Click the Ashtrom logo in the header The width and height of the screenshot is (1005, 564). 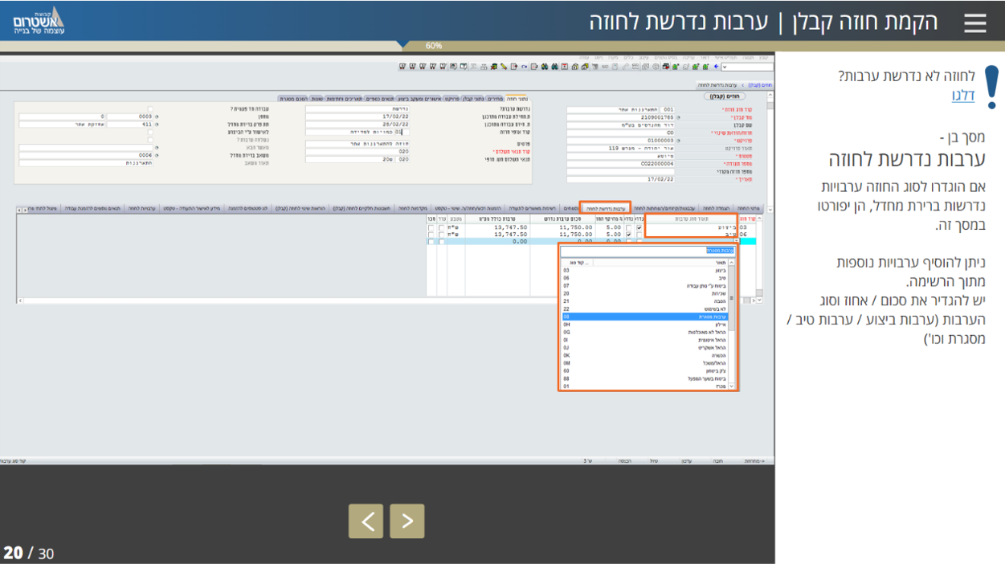click(40, 21)
